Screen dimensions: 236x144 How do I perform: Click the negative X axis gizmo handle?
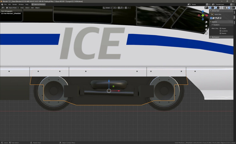pyautogui.click(x=199, y=15)
